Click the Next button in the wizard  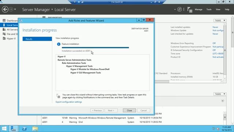coord(111,110)
